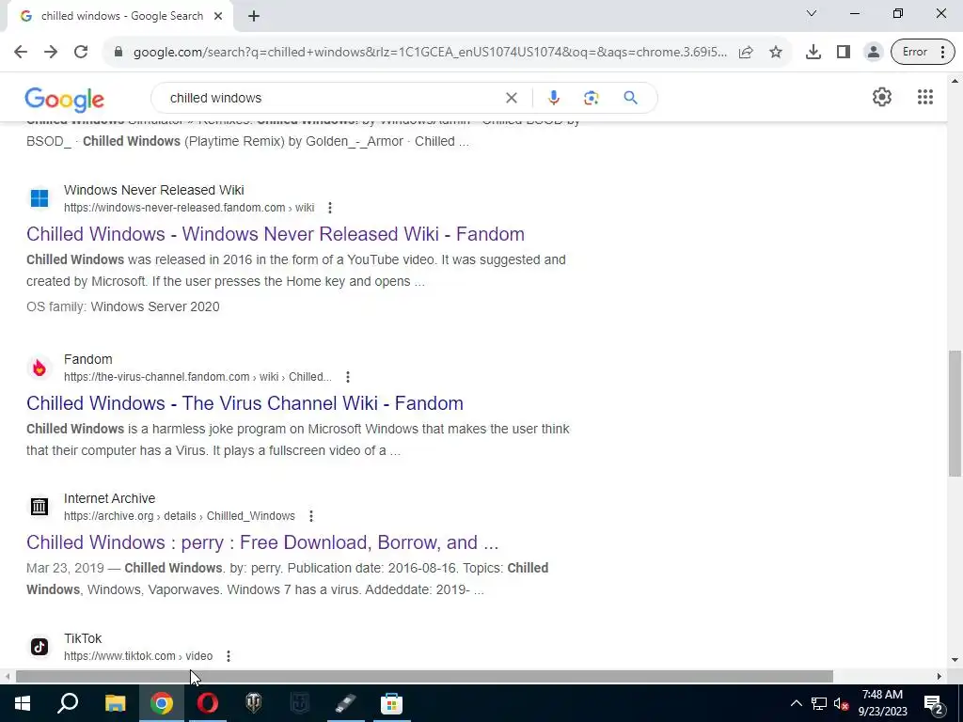Open Chrome downloads

813,53
